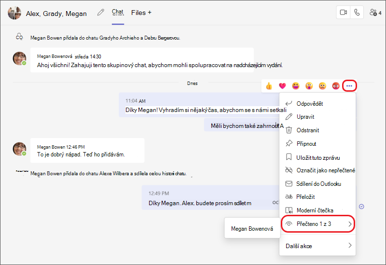Screen dimensions: 386x265
Task: React with the thumbs up emoji
Action: [269, 86]
